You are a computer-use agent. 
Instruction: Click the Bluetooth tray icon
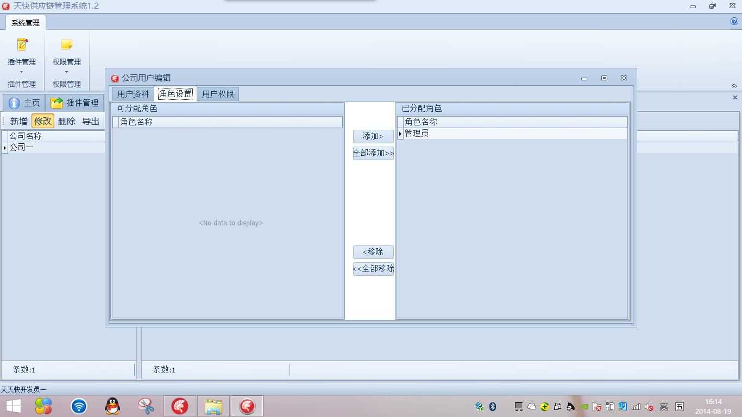pyautogui.click(x=493, y=406)
